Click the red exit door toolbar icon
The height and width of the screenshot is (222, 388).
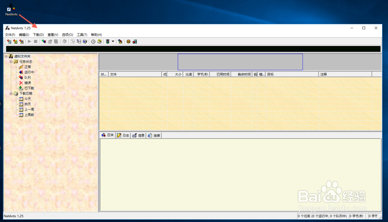(135, 41)
